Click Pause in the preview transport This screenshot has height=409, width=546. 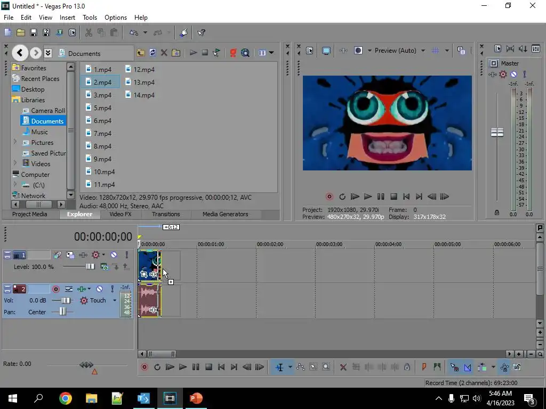(x=381, y=197)
